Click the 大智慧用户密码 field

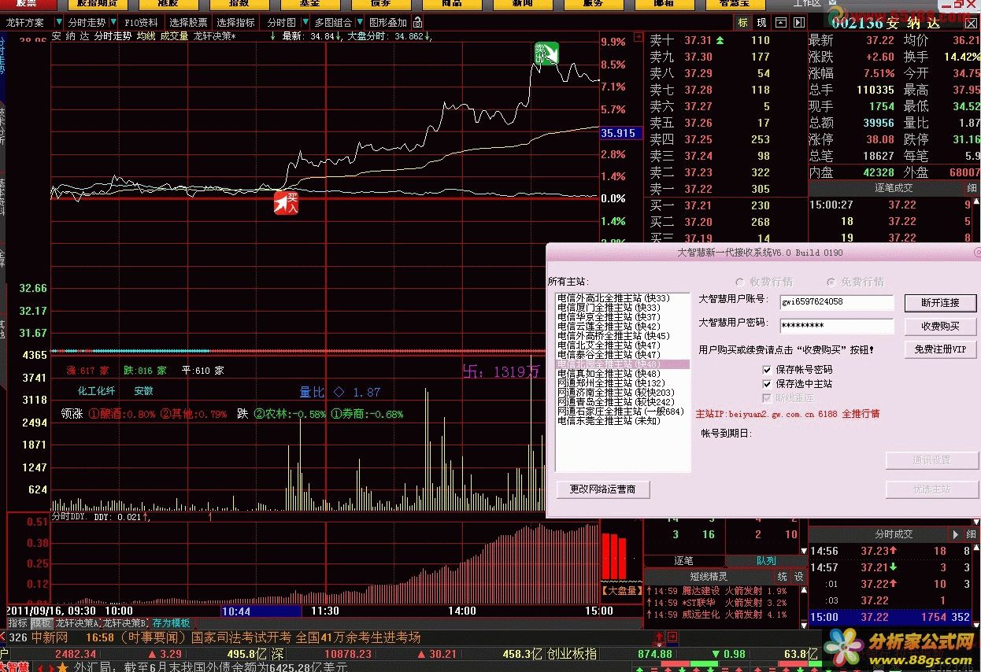pos(837,326)
